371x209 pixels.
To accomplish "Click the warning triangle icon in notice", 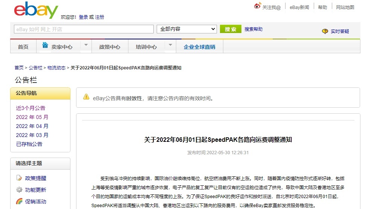I will coord(86,97).
